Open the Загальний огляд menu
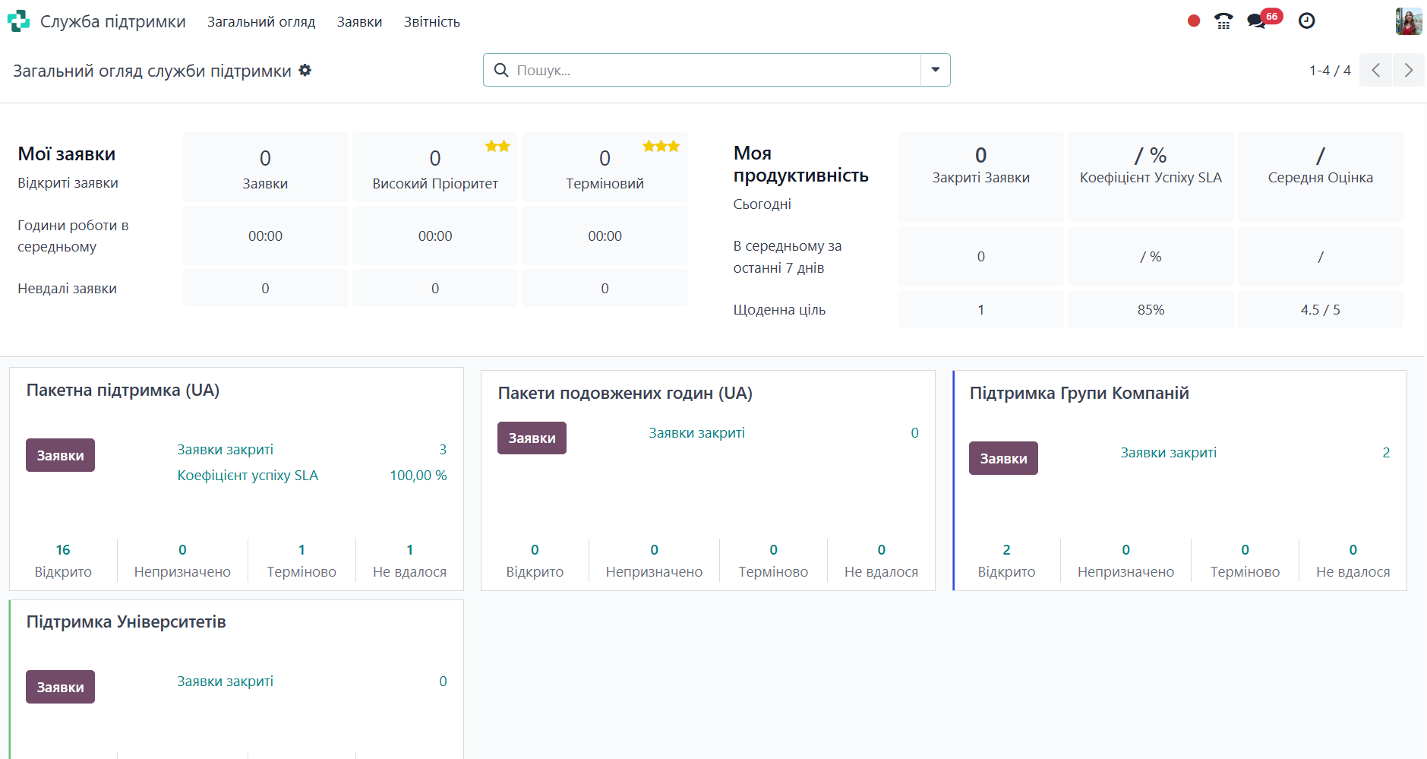Image resolution: width=1427 pixels, height=759 pixels. 261,22
